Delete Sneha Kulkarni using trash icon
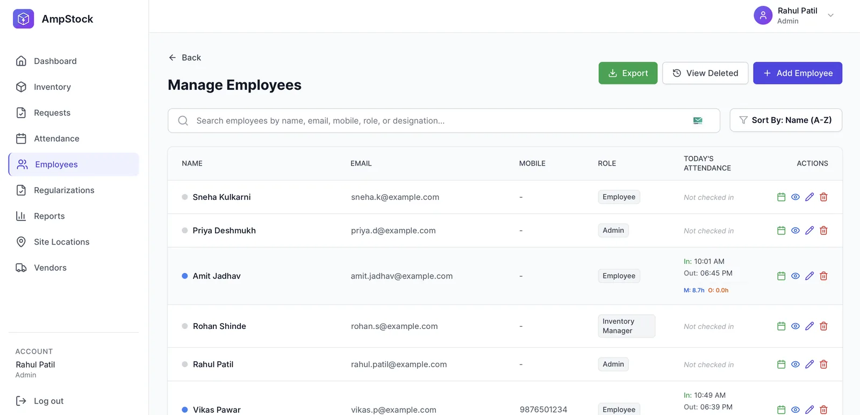The width and height of the screenshot is (860, 415). coord(823,197)
